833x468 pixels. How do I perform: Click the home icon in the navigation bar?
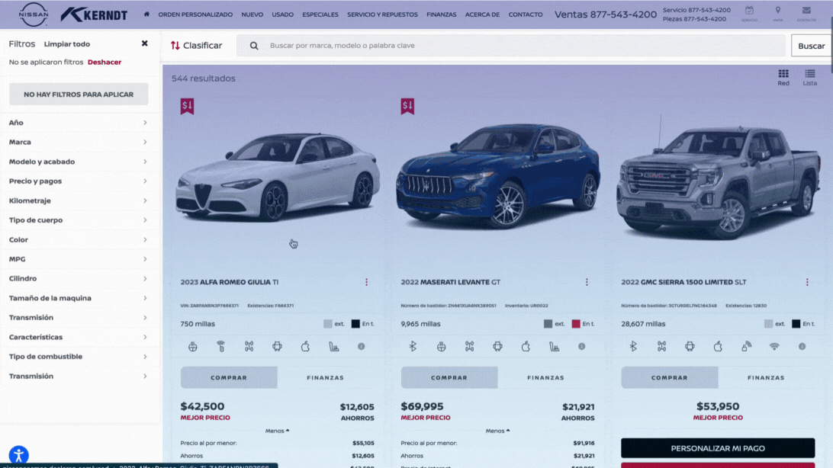pyautogui.click(x=146, y=14)
